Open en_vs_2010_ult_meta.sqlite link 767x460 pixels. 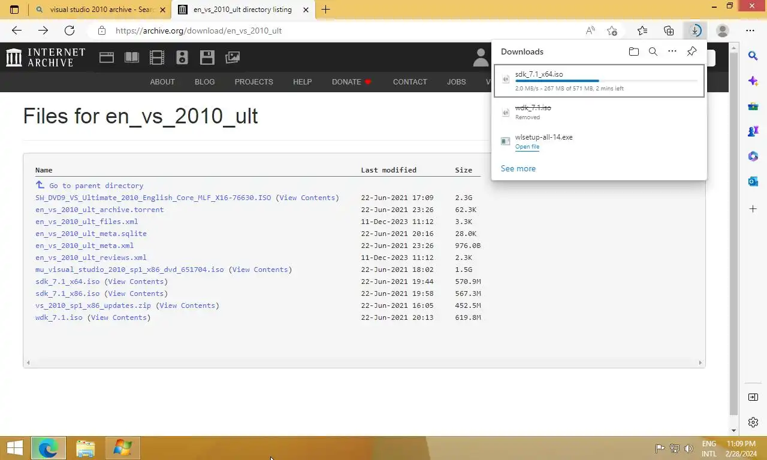coord(91,234)
